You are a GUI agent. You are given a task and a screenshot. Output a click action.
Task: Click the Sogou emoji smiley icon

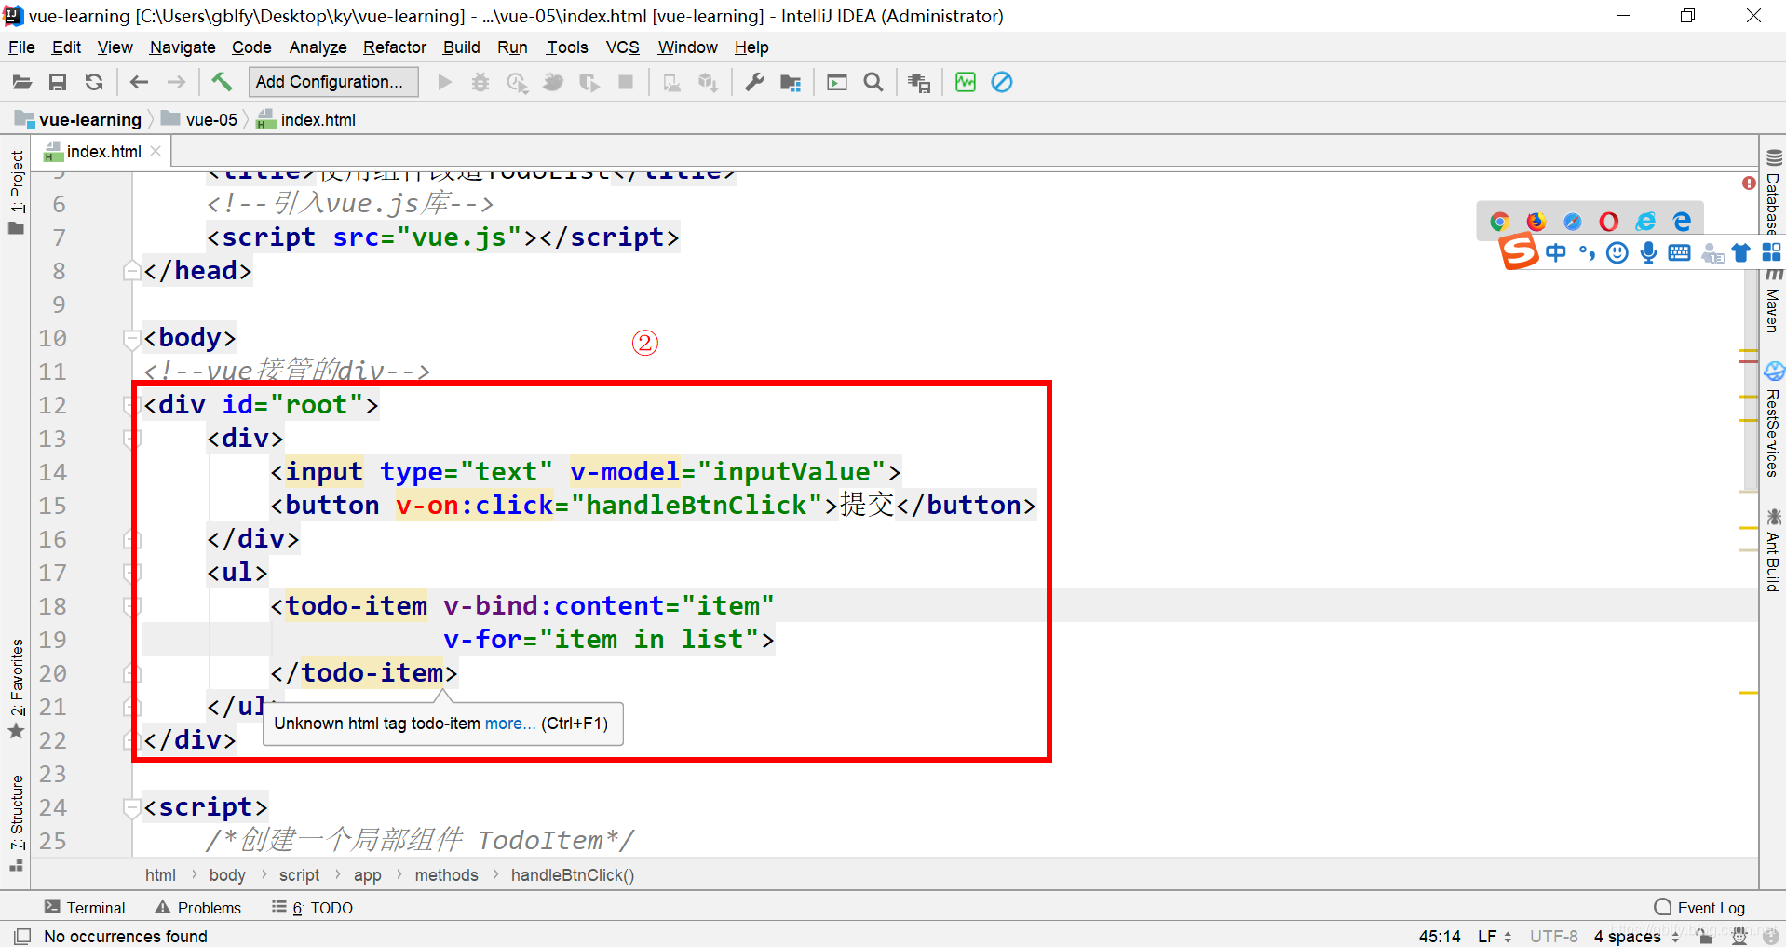coord(1617,252)
